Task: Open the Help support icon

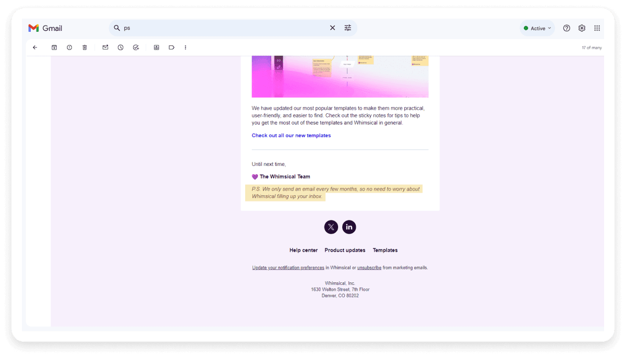Action: pyautogui.click(x=567, y=28)
